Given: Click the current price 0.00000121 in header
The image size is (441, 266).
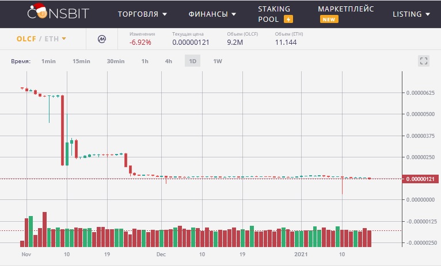Looking at the screenshot, I should [191, 43].
